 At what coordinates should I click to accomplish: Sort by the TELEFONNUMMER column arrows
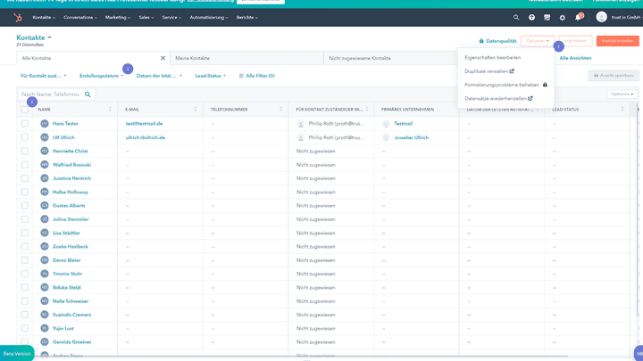(x=281, y=110)
